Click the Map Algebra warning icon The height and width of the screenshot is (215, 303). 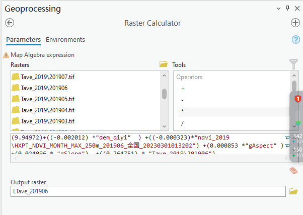pyautogui.click(x=6, y=55)
